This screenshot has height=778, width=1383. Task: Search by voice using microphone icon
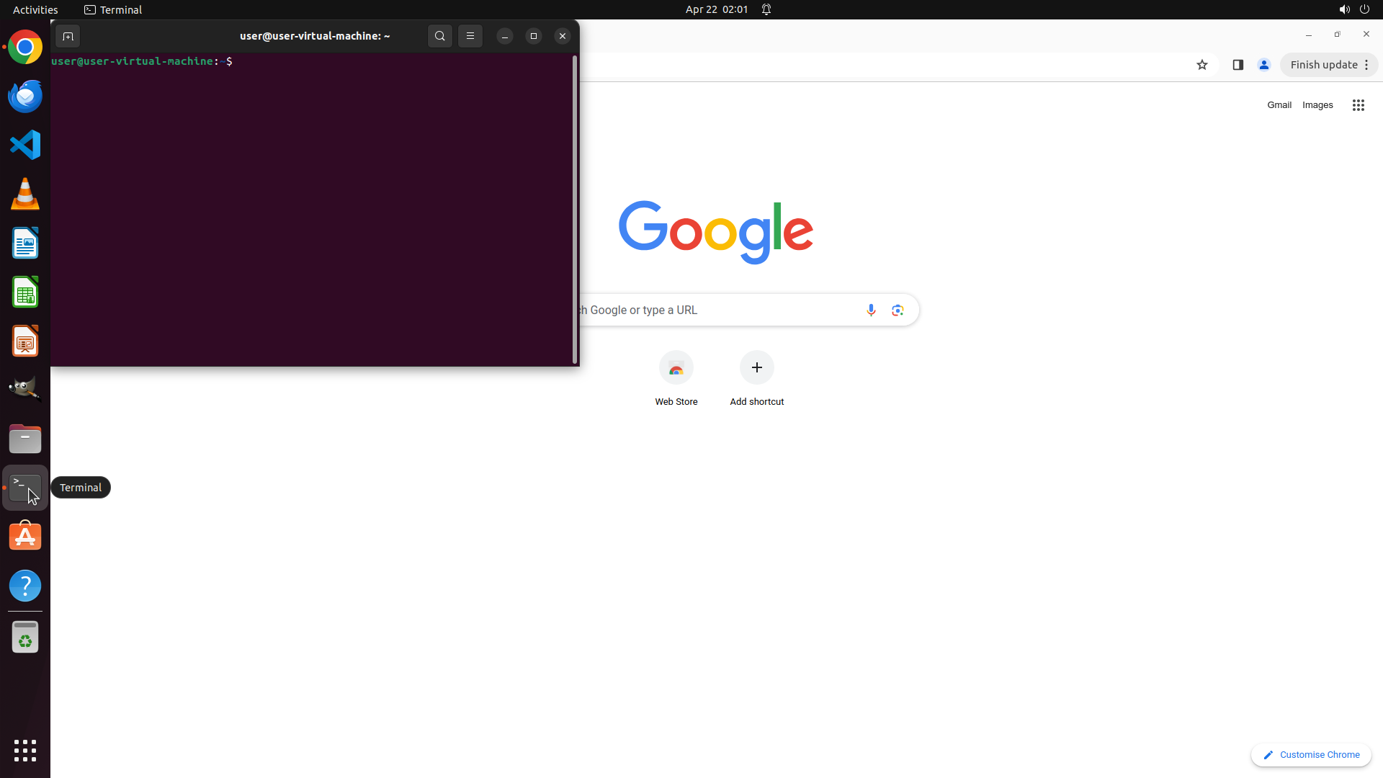tap(871, 310)
